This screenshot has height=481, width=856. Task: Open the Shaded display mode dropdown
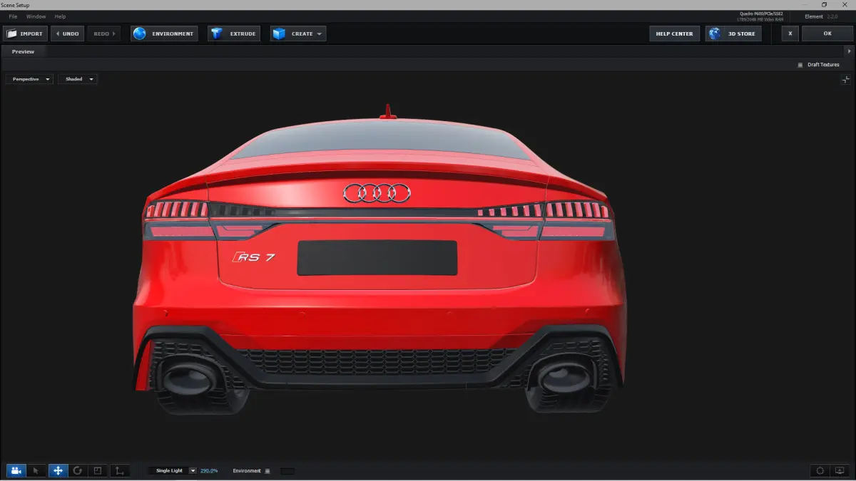point(78,79)
